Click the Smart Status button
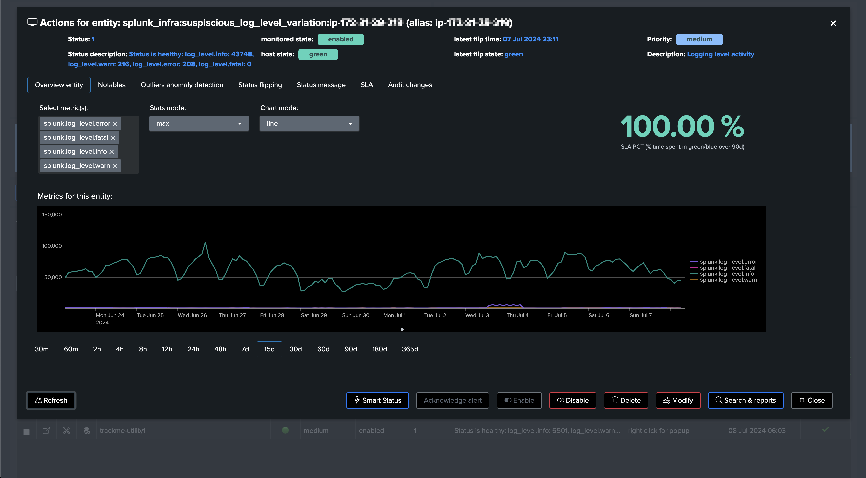 [377, 400]
